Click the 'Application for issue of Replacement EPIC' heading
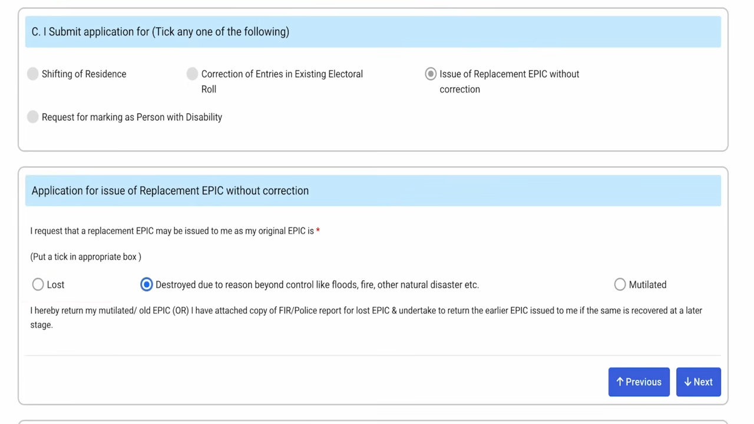This screenshot has height=424, width=754. [170, 191]
